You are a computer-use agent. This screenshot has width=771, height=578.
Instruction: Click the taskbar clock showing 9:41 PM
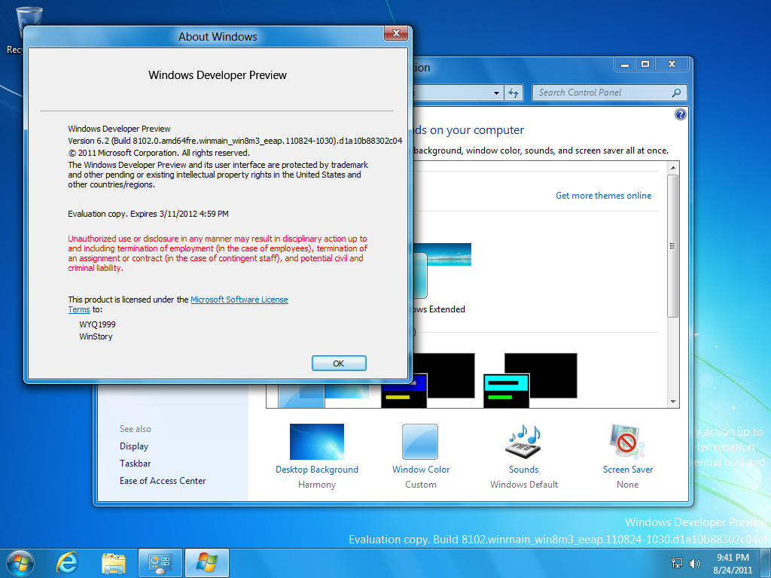click(733, 564)
